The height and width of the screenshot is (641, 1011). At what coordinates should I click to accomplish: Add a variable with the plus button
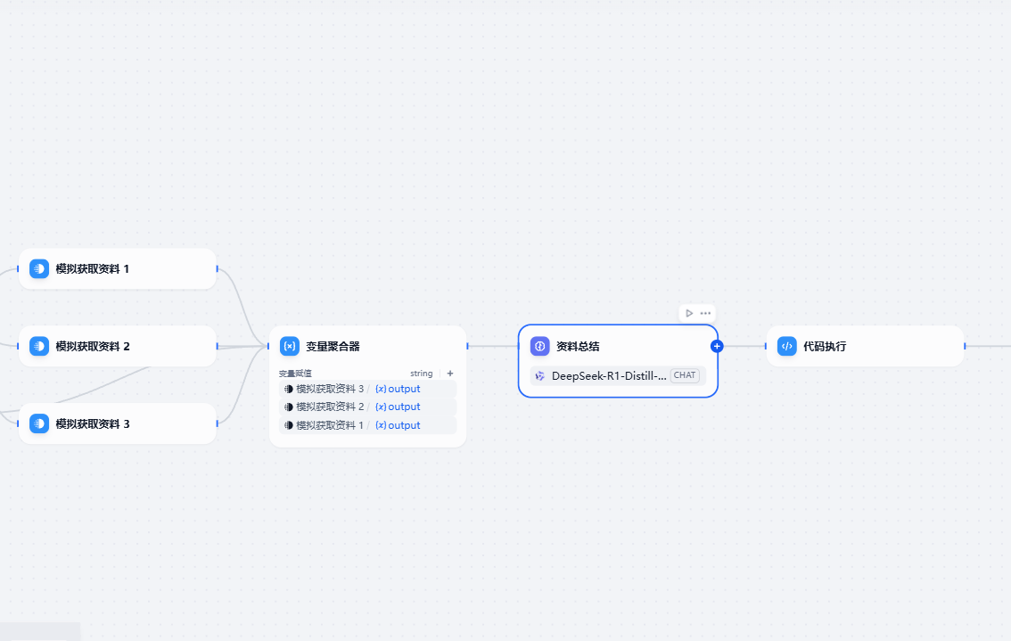450,374
